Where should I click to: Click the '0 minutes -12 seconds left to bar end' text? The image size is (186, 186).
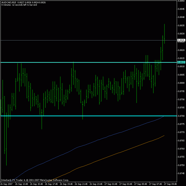pos(19,5)
